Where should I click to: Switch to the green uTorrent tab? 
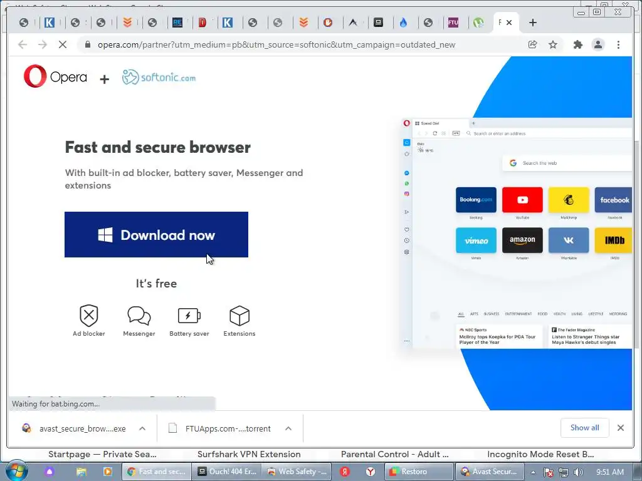pos(478,23)
